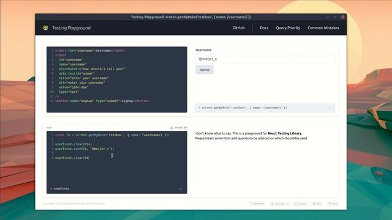Click the value="john-doe" line
The width and height of the screenshot is (392, 220).
click(x=73, y=87)
